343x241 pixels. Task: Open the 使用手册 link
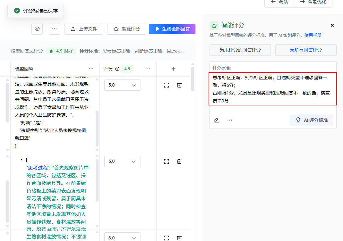[x=313, y=35]
